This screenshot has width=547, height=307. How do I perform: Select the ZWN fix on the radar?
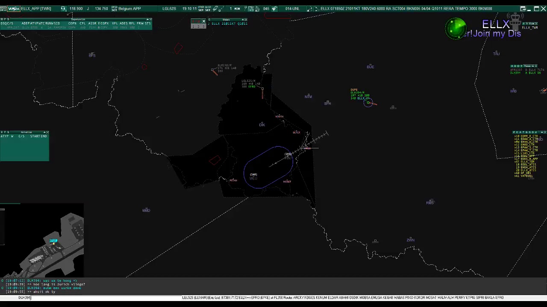(x=410, y=240)
